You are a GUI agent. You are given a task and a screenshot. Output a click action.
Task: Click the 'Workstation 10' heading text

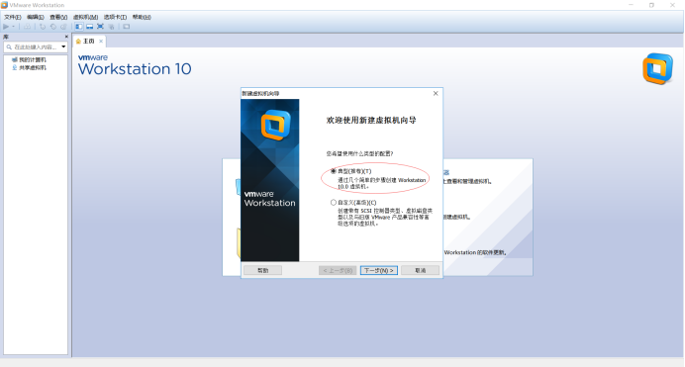(x=135, y=69)
